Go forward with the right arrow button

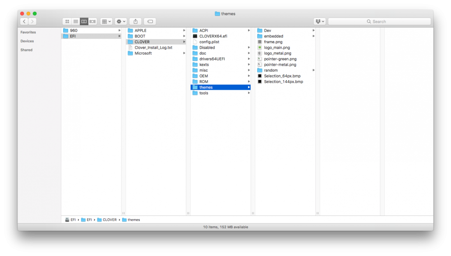tap(32, 21)
